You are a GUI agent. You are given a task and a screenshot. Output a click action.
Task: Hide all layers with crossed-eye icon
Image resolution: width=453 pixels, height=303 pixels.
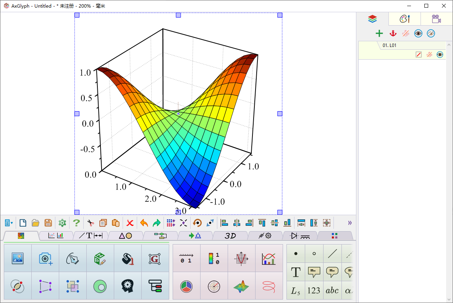pyautogui.click(x=431, y=34)
